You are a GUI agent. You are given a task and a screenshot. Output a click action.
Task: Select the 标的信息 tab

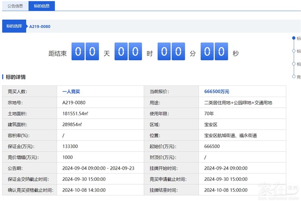click(41, 6)
